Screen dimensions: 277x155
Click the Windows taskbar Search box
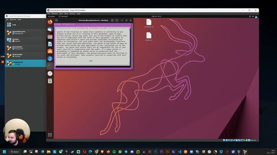coord(15,152)
